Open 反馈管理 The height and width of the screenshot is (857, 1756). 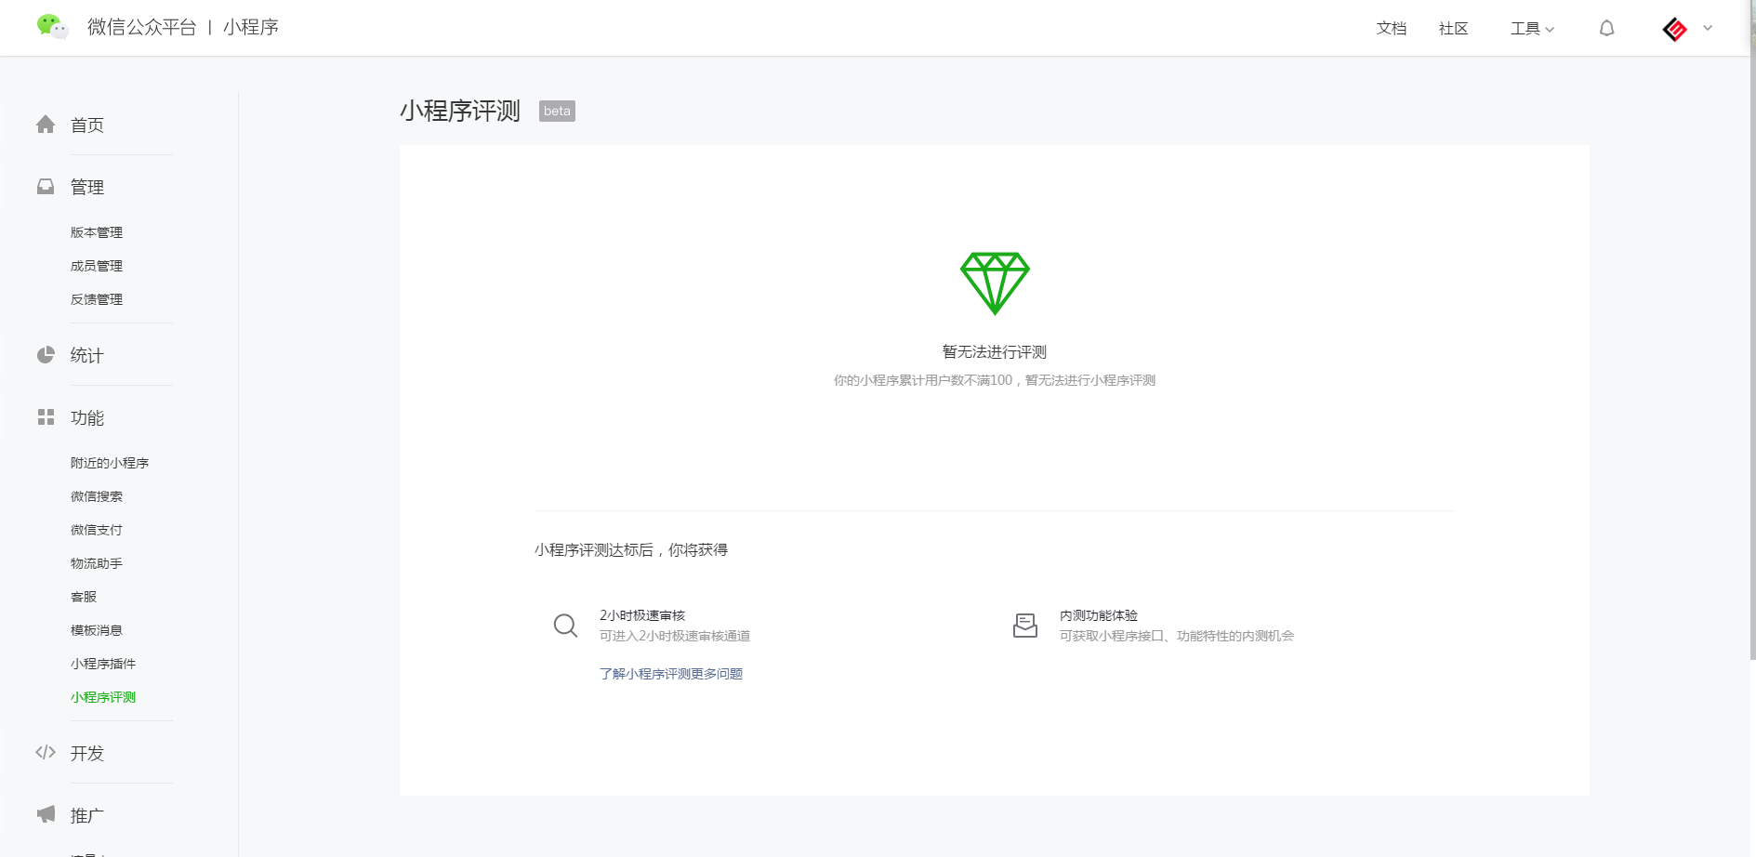[x=97, y=299]
